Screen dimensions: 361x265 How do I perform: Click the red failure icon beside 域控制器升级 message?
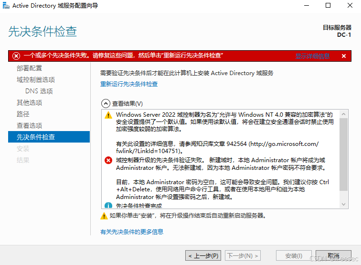click(x=108, y=160)
